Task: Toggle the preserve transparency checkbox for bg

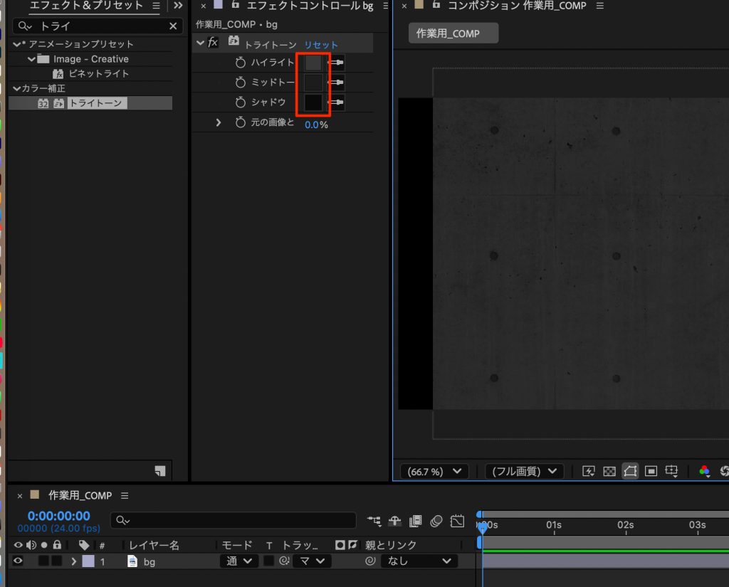Action: (x=269, y=561)
